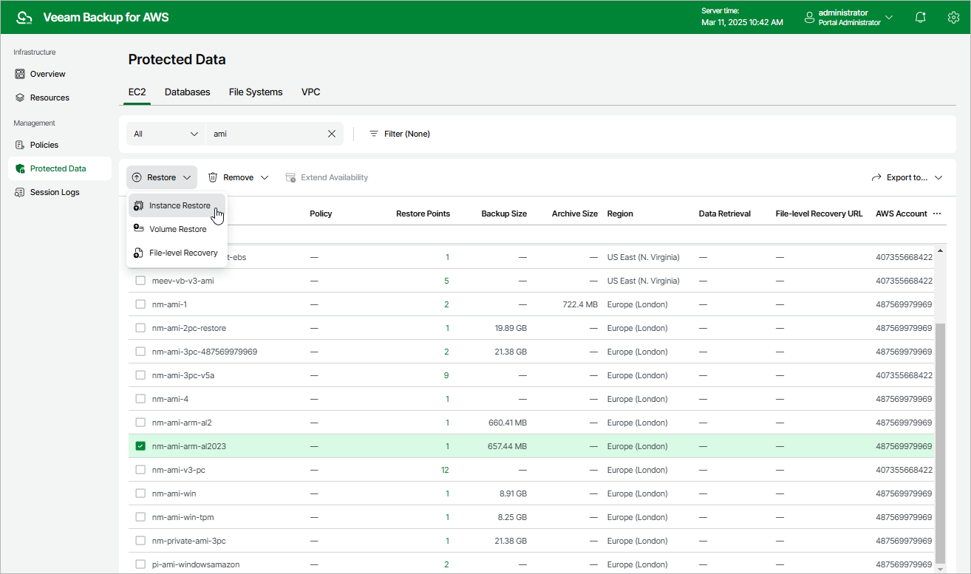This screenshot has width=971, height=574.
Task: Click the ami search input field
Action: pyautogui.click(x=266, y=134)
